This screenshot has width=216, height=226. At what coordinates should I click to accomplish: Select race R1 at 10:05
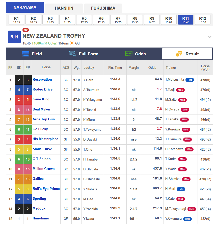(x=16, y=20)
